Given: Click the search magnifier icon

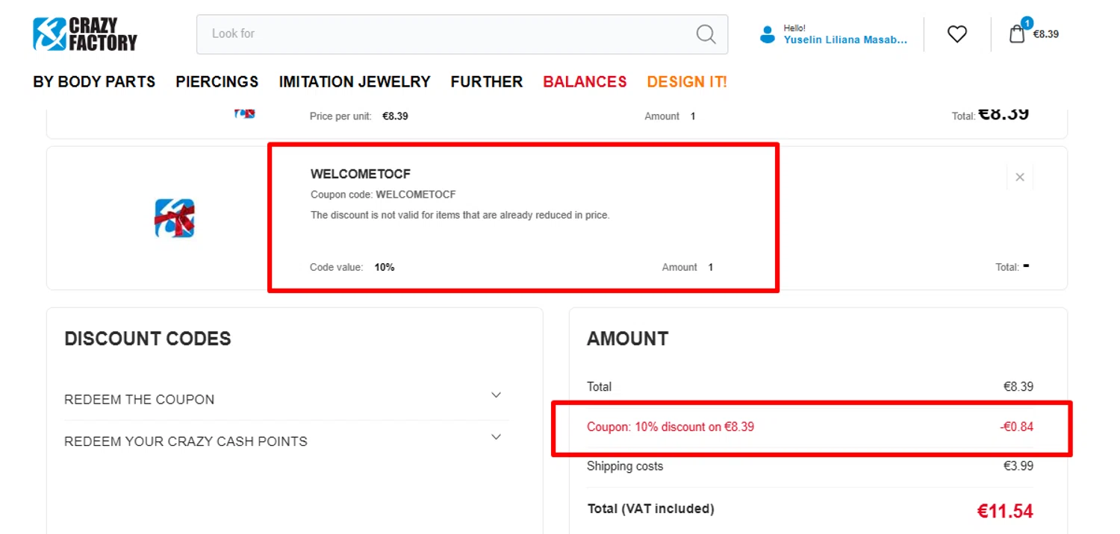Looking at the screenshot, I should pos(706,34).
